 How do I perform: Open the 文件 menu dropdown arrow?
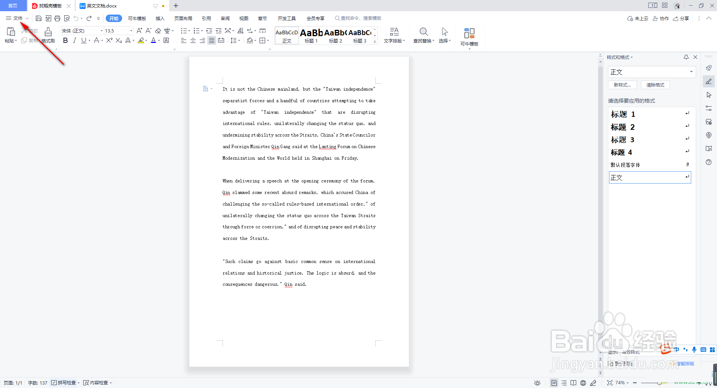(27, 18)
